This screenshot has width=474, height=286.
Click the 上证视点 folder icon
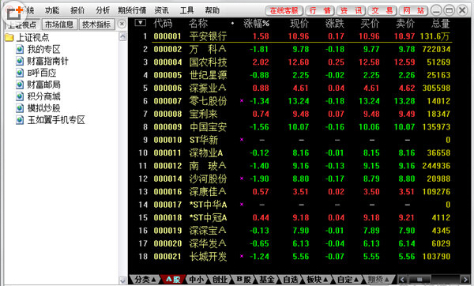[x=9, y=37]
